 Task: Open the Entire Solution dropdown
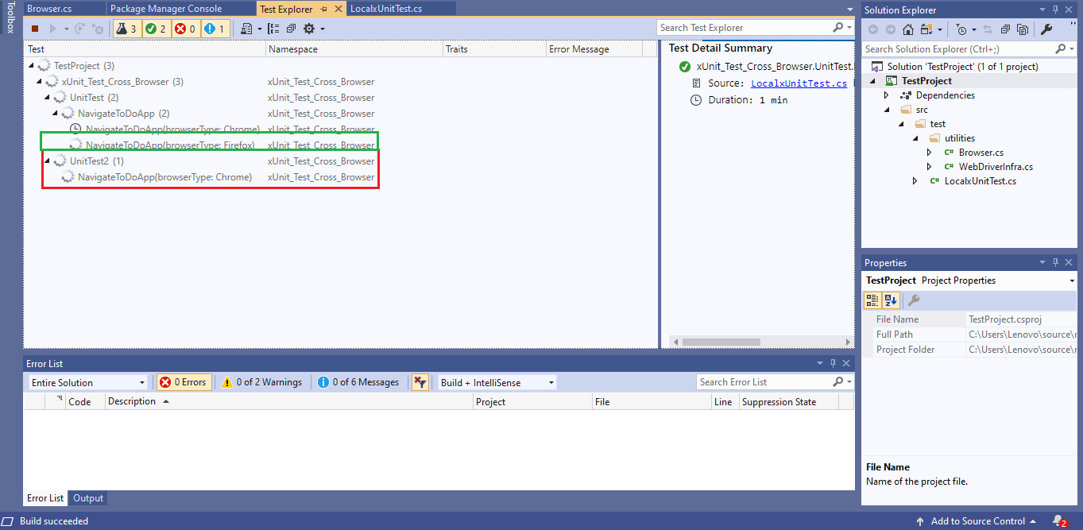click(x=87, y=381)
